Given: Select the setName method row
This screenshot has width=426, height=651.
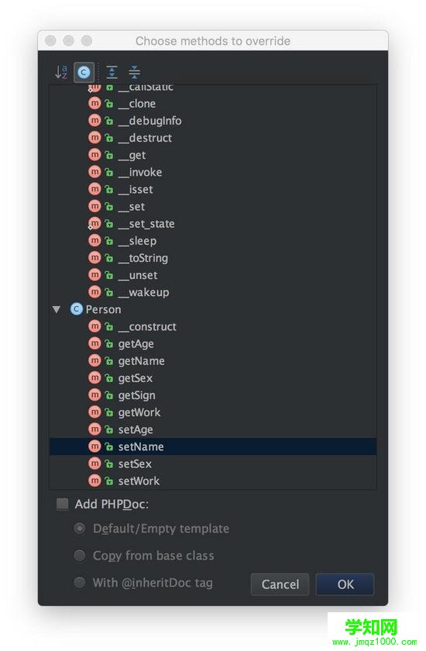Looking at the screenshot, I should [x=213, y=446].
